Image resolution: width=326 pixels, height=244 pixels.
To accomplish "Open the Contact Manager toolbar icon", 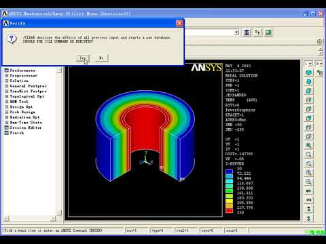I will pyautogui.click(x=268, y=33).
